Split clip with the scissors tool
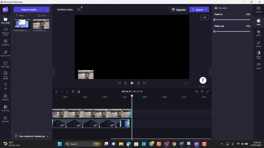264x148 pixels. coord(67,91)
